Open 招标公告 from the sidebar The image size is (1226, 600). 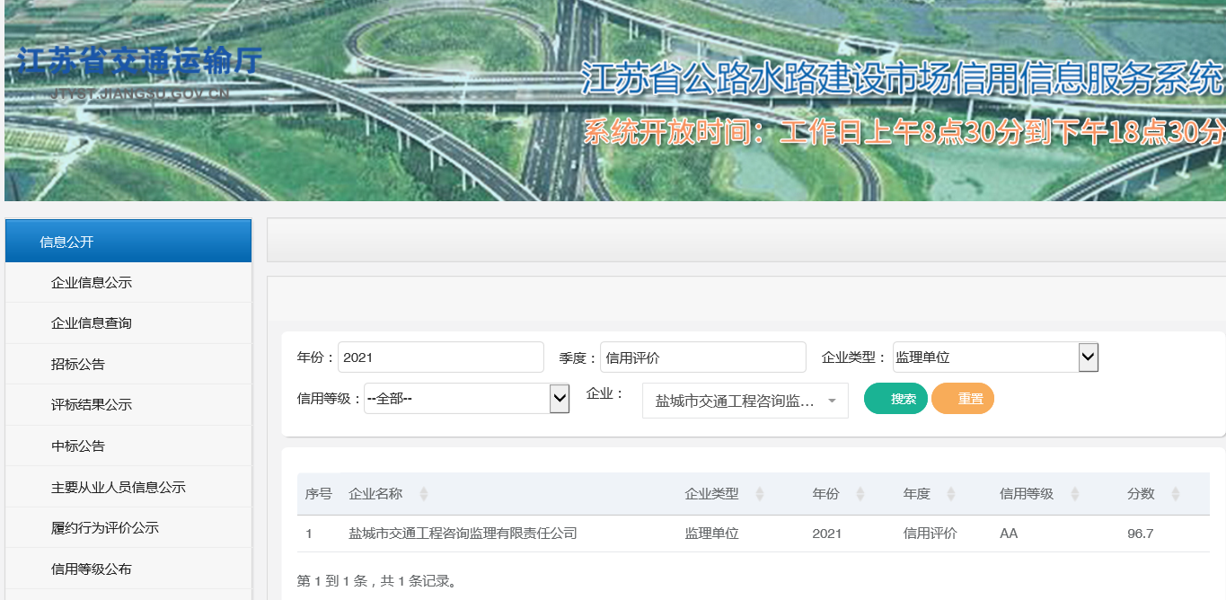(128, 363)
